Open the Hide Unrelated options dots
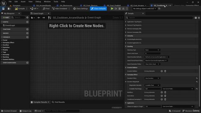This screenshot has width=201, height=113. 69,8
